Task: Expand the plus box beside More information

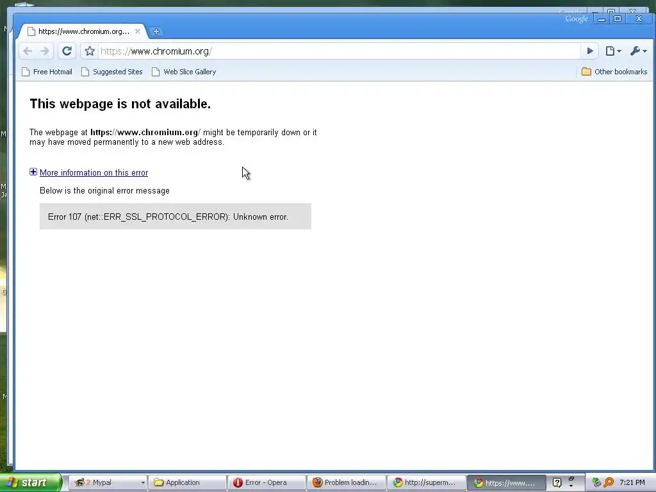Action: tap(33, 172)
